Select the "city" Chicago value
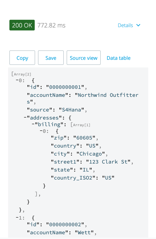This screenshot has height=239, width=156. (x=91, y=154)
